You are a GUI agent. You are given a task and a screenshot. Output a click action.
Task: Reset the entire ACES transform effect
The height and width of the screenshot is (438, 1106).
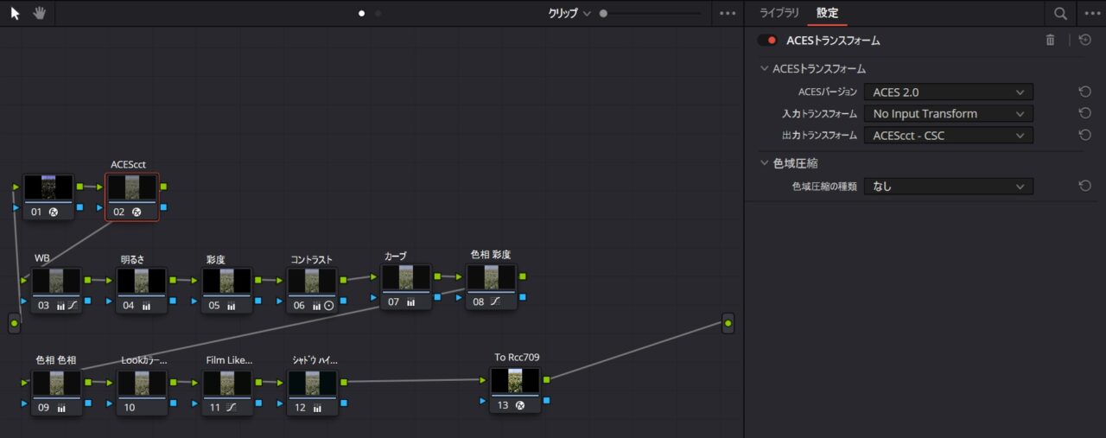coord(1085,40)
